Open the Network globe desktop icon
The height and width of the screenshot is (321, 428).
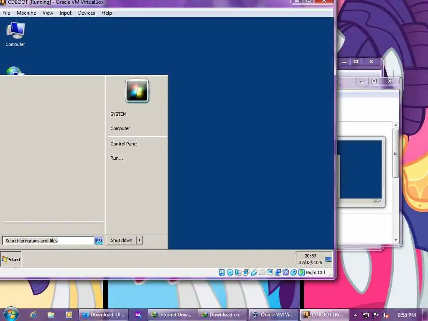click(15, 71)
